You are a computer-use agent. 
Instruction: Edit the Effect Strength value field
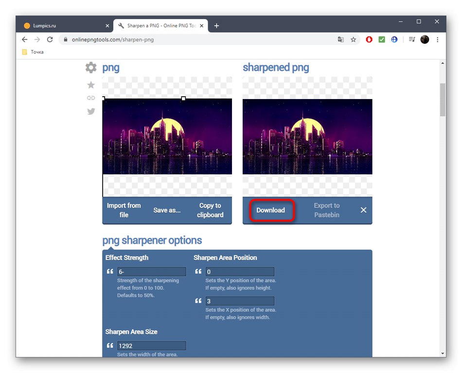click(x=151, y=271)
